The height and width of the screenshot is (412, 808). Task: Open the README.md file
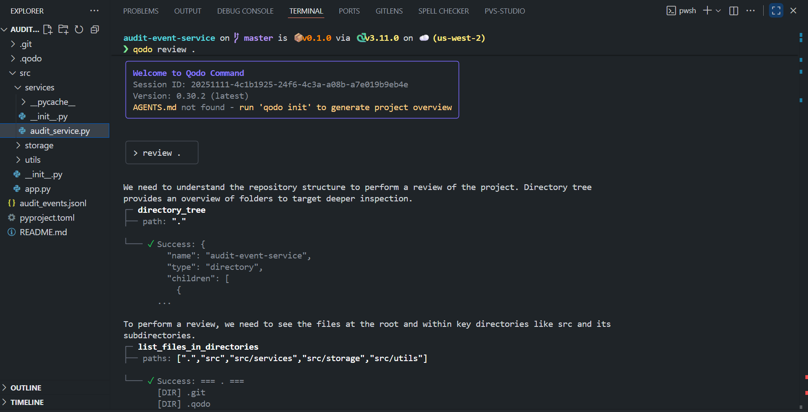(43, 232)
